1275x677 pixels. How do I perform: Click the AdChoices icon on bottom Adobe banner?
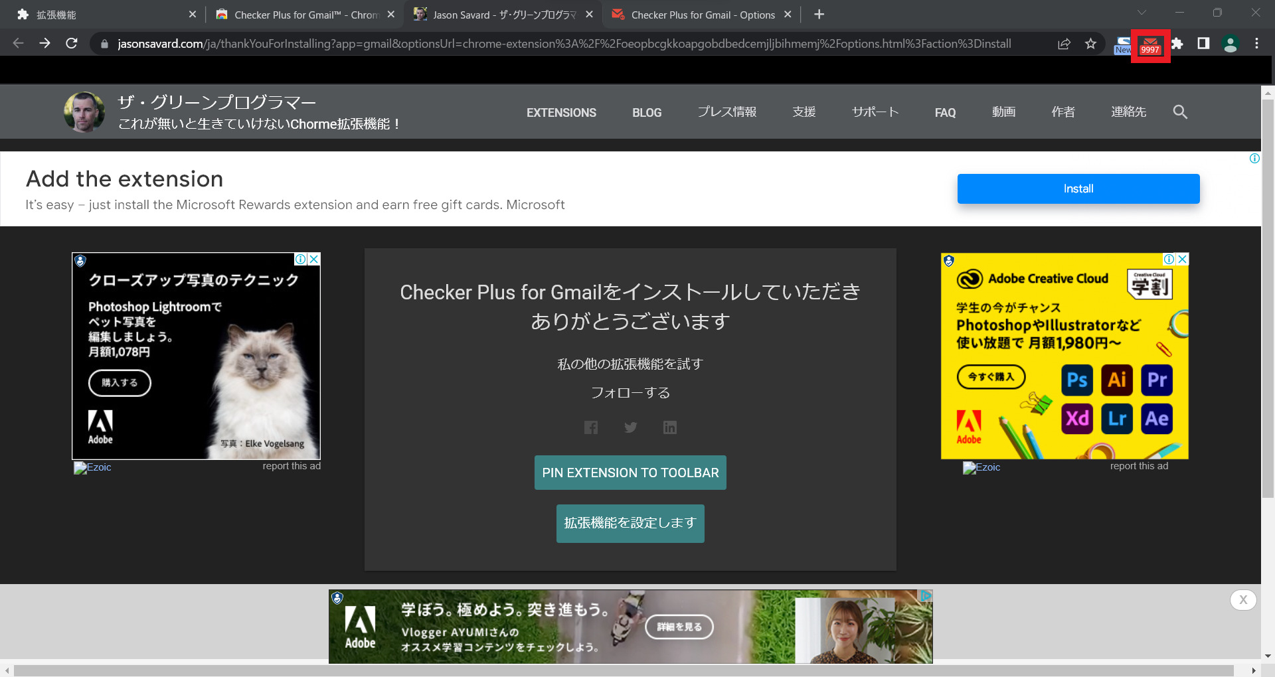tap(926, 596)
